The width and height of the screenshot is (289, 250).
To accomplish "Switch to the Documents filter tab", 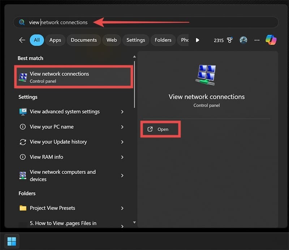I will pos(83,40).
